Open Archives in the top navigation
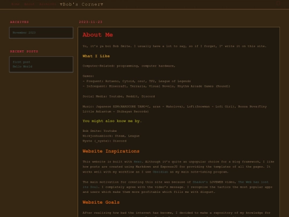 point(48,4)
